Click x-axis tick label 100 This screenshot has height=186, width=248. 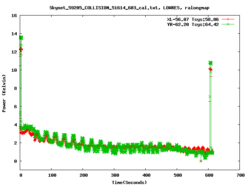coord(52,175)
